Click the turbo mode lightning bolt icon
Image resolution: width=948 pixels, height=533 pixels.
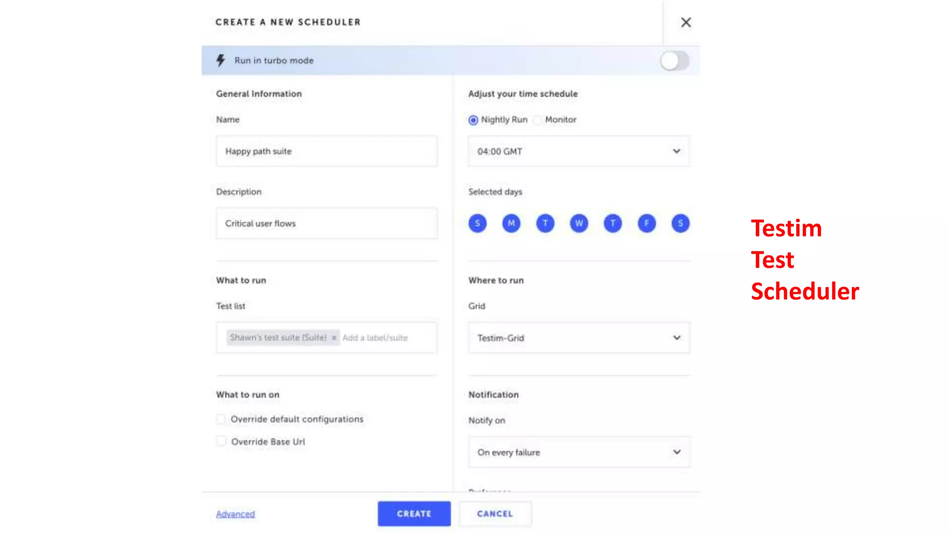[x=221, y=61]
